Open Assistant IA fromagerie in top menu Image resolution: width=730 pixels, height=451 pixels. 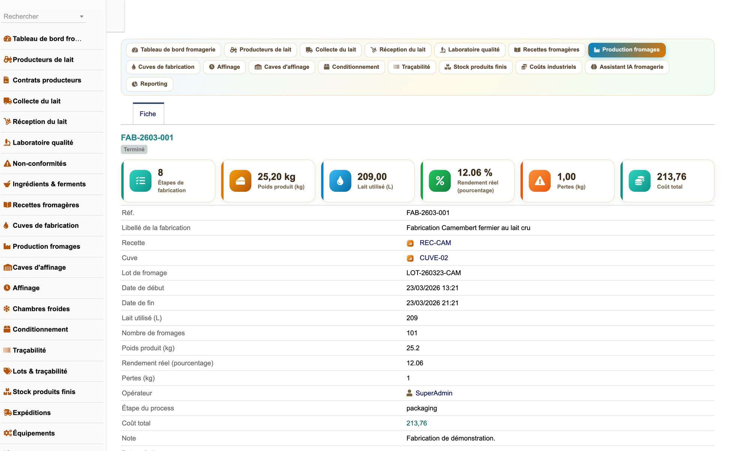pyautogui.click(x=627, y=67)
